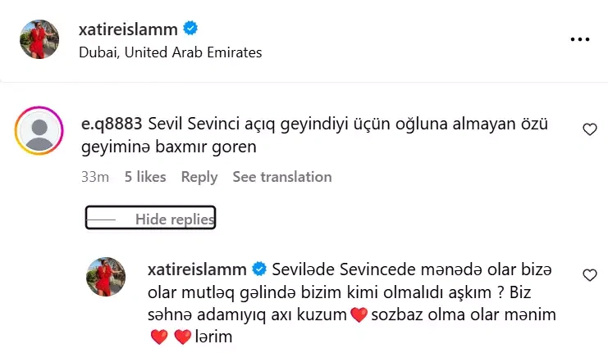The image size is (608, 353).
Task: Like the e.q8883 comment with heart
Action: tap(589, 129)
